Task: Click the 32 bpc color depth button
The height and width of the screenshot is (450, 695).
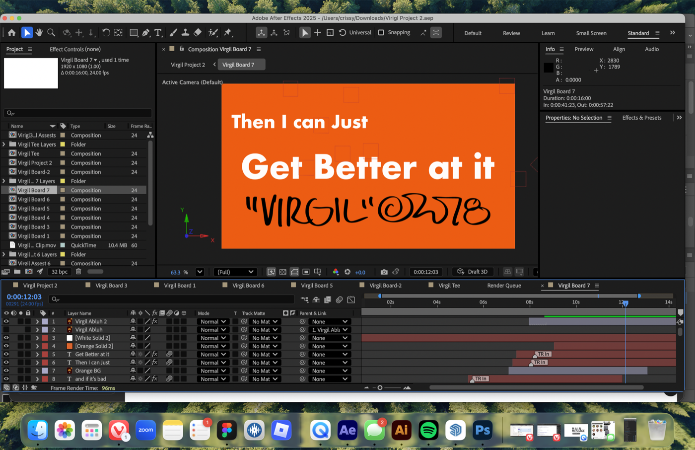Action: 60,272
